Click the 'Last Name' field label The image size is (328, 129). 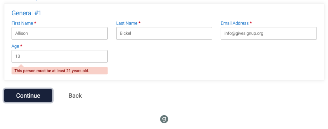[x=127, y=23]
